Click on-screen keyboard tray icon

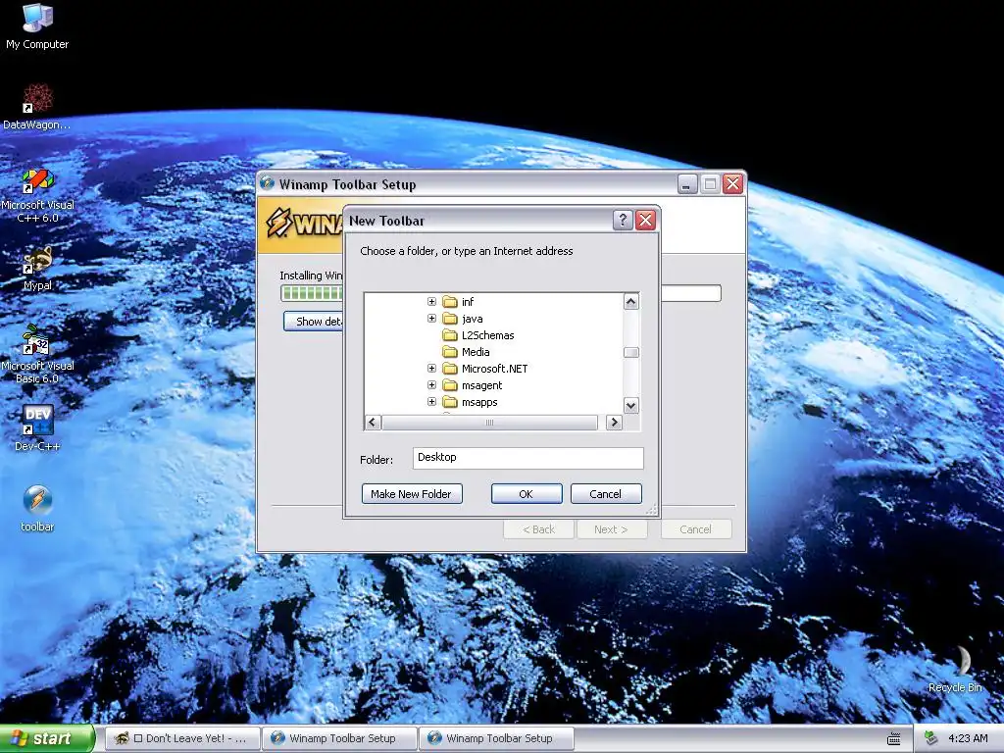(x=894, y=739)
